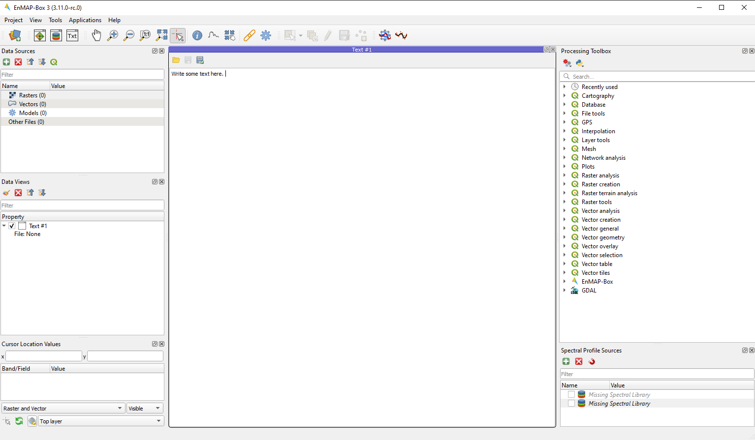Viewport: 755px width, 440px height.
Task: Zoom to native 1:1 resolution
Action: pyautogui.click(x=145, y=35)
